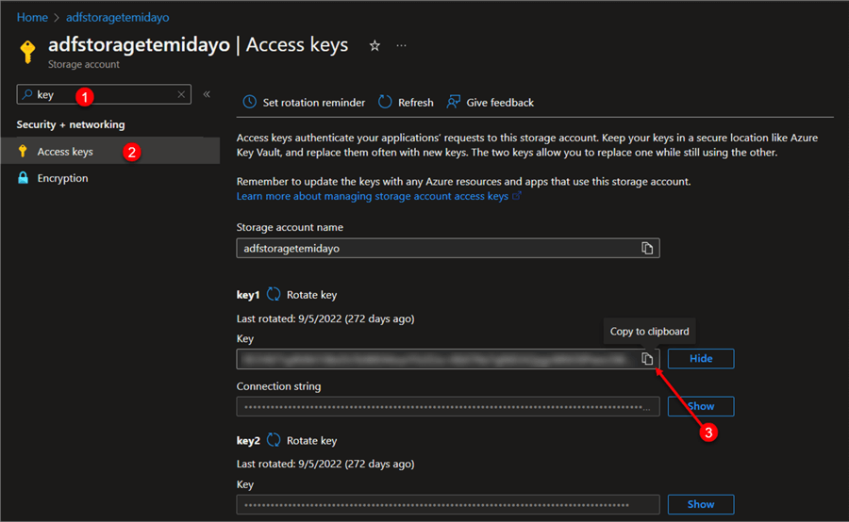Click Set rotation reminder
The image size is (849, 522).
pyautogui.click(x=304, y=102)
